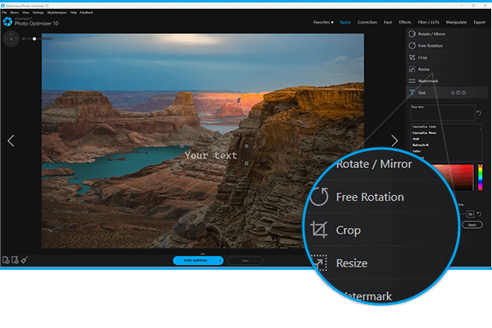This screenshot has height=328, width=492.
Task: Click the Apply button
Action: coord(472,225)
